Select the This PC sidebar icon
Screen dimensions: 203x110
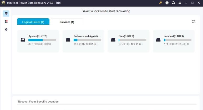(6, 13)
